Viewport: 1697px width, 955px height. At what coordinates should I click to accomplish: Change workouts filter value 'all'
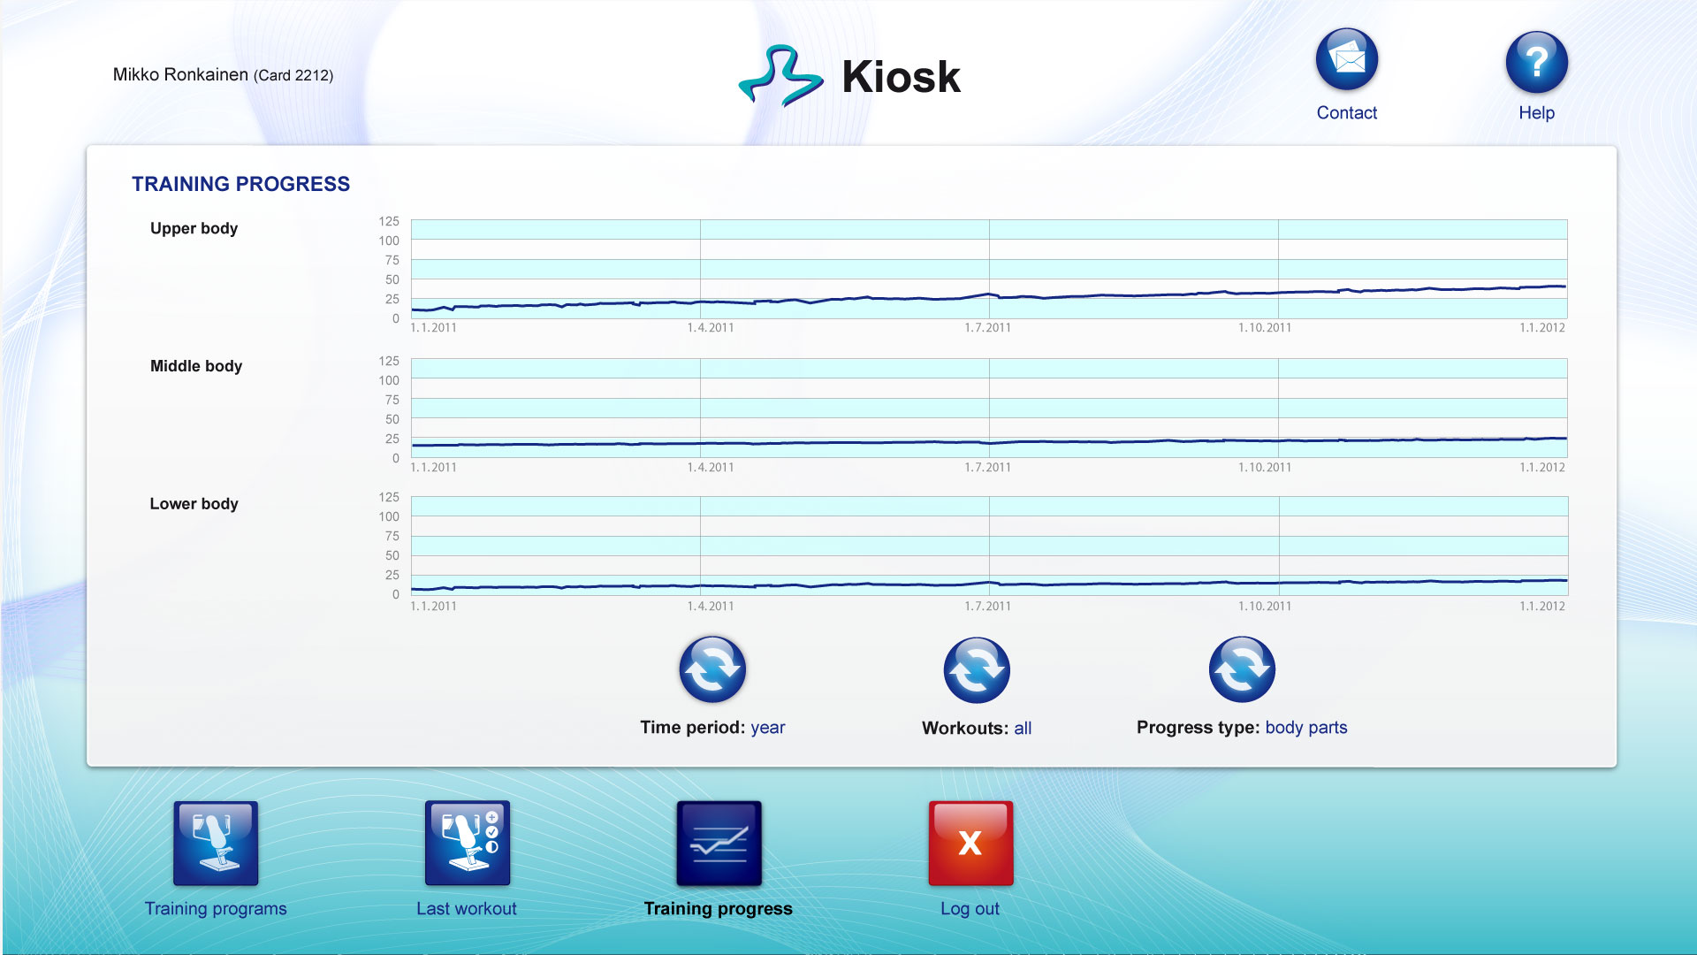coord(1023,729)
